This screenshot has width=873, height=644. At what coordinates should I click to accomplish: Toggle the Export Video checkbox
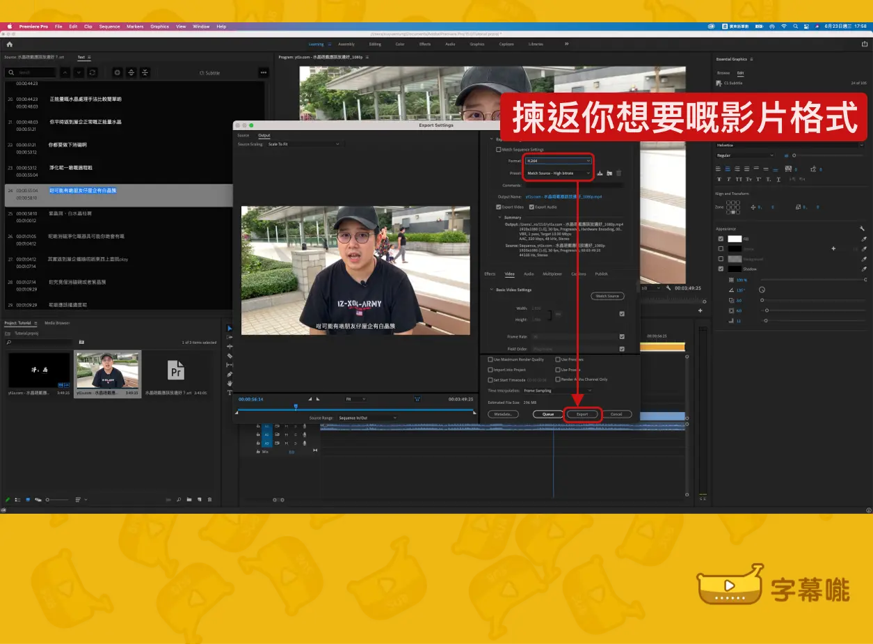point(498,207)
